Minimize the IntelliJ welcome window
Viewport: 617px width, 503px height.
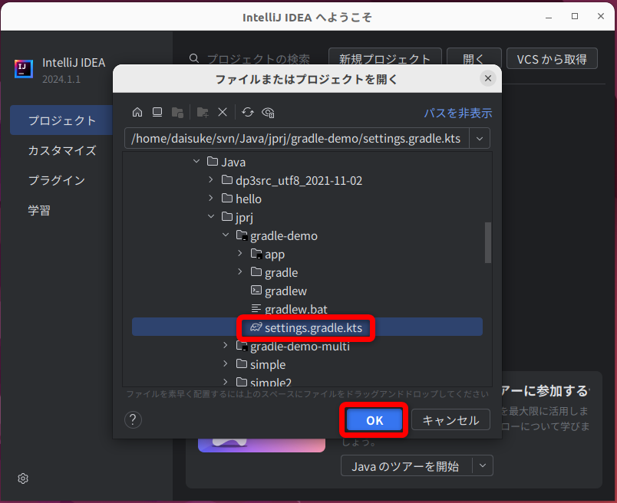coord(549,17)
